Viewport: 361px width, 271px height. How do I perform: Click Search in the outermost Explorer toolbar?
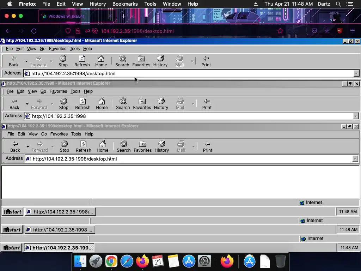click(x=122, y=61)
